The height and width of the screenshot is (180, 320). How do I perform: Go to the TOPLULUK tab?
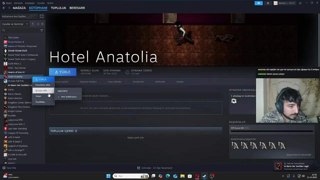pos(58,8)
